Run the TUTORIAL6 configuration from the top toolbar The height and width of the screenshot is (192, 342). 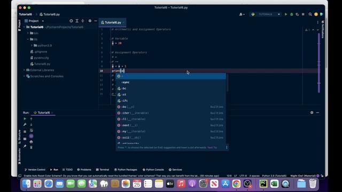(286, 14)
